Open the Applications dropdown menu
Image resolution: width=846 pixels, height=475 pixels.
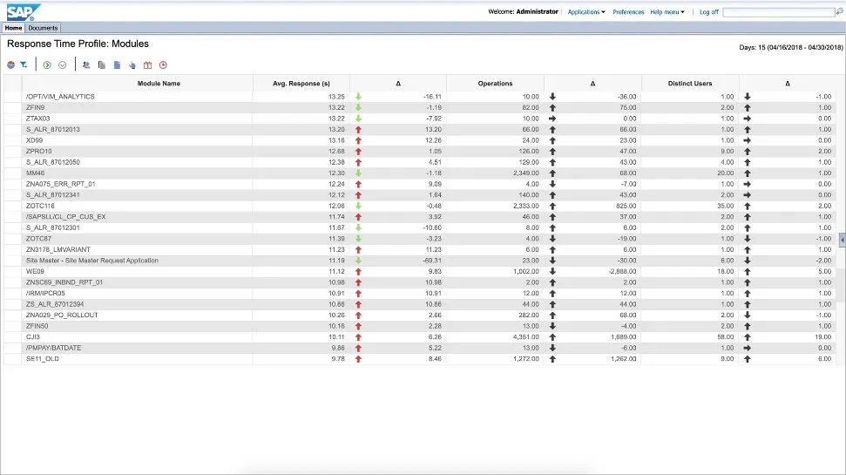pyautogui.click(x=586, y=12)
